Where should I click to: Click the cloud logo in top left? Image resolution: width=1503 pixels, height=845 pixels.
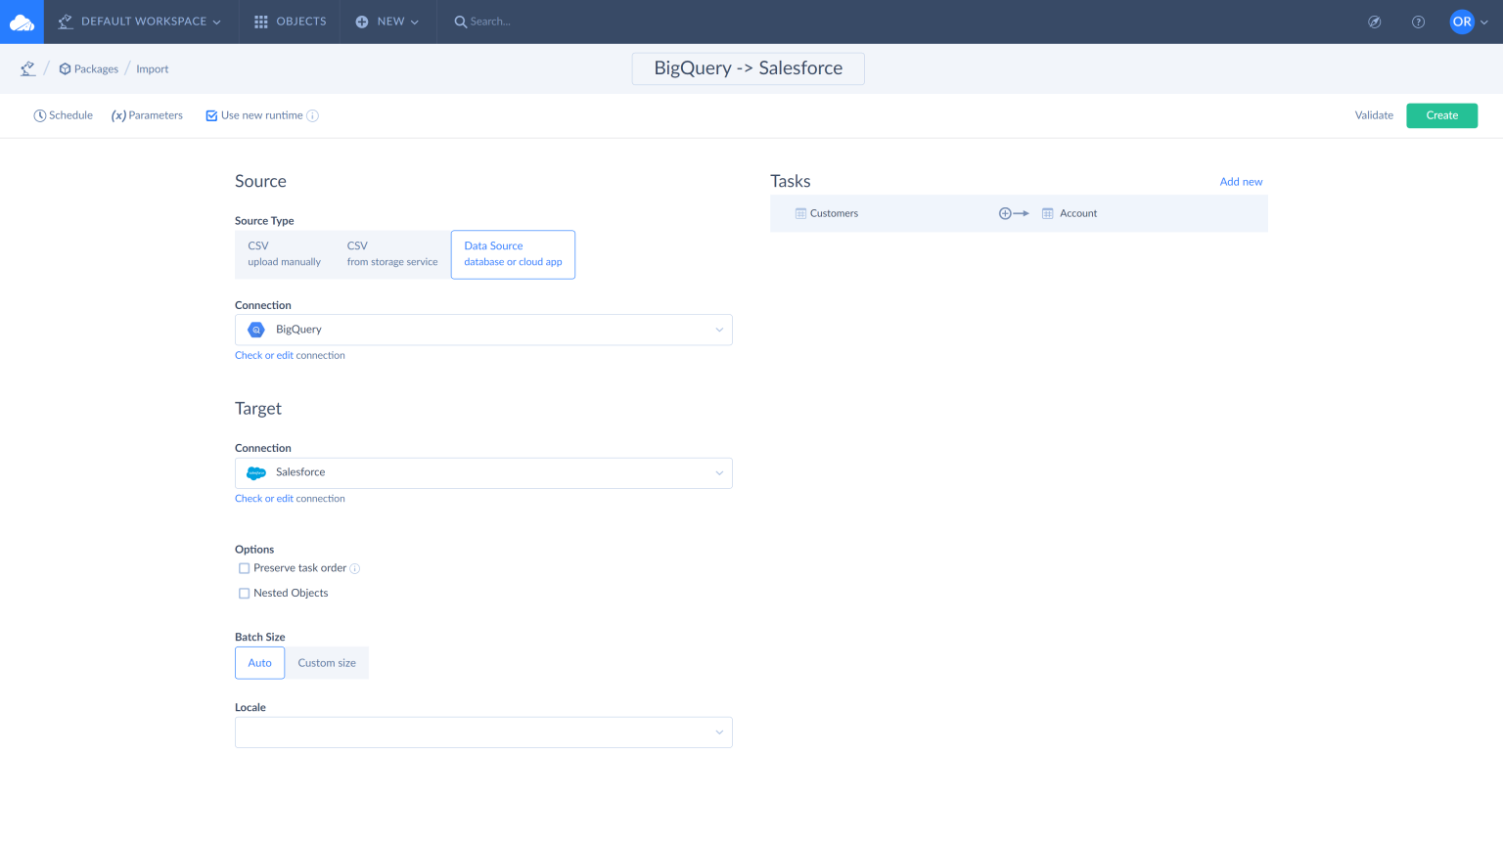pyautogui.click(x=21, y=21)
